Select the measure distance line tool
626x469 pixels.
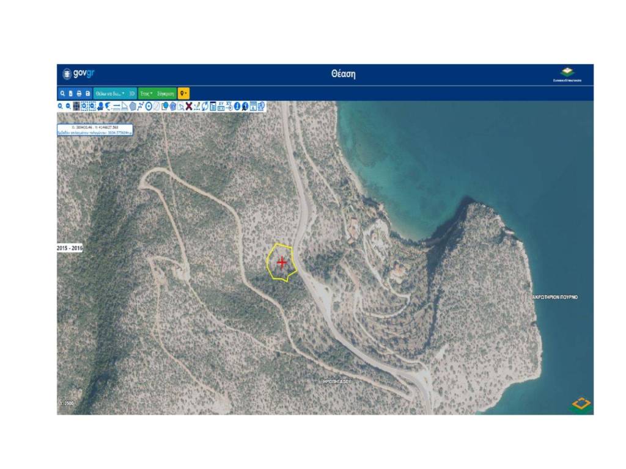pyautogui.click(x=116, y=106)
